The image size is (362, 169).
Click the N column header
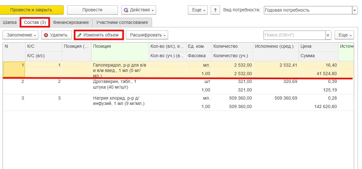tap(14, 51)
